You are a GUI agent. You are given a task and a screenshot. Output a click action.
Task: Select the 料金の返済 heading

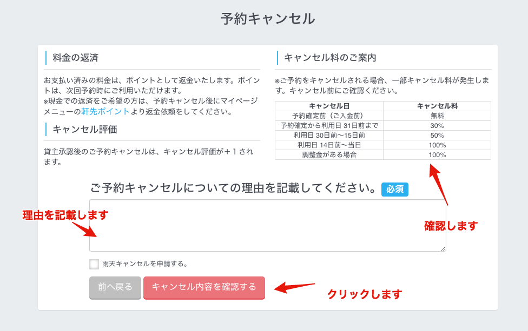[x=76, y=58]
